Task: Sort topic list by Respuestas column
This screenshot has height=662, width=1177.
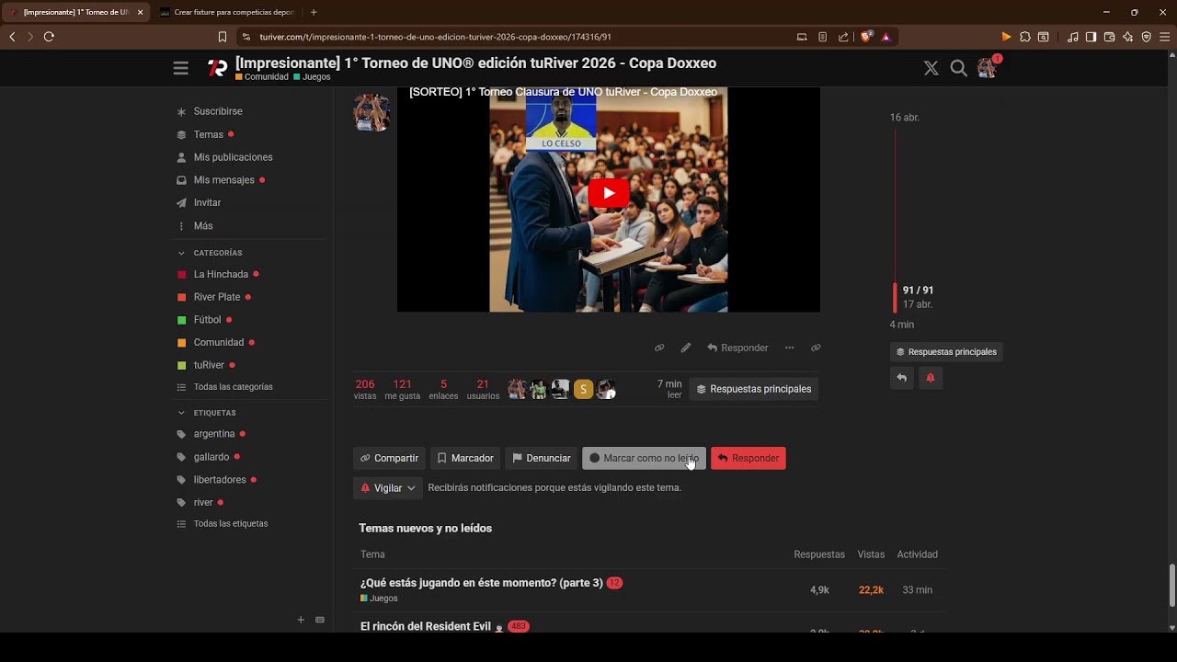Action: coord(818,554)
